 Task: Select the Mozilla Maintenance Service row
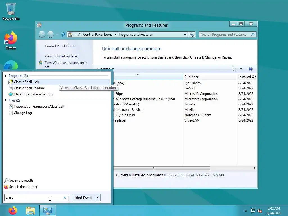click(184, 110)
